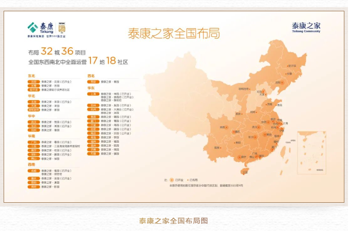The image size is (349, 231).
Task: Click the 华南 region heading
Action: click(31, 136)
